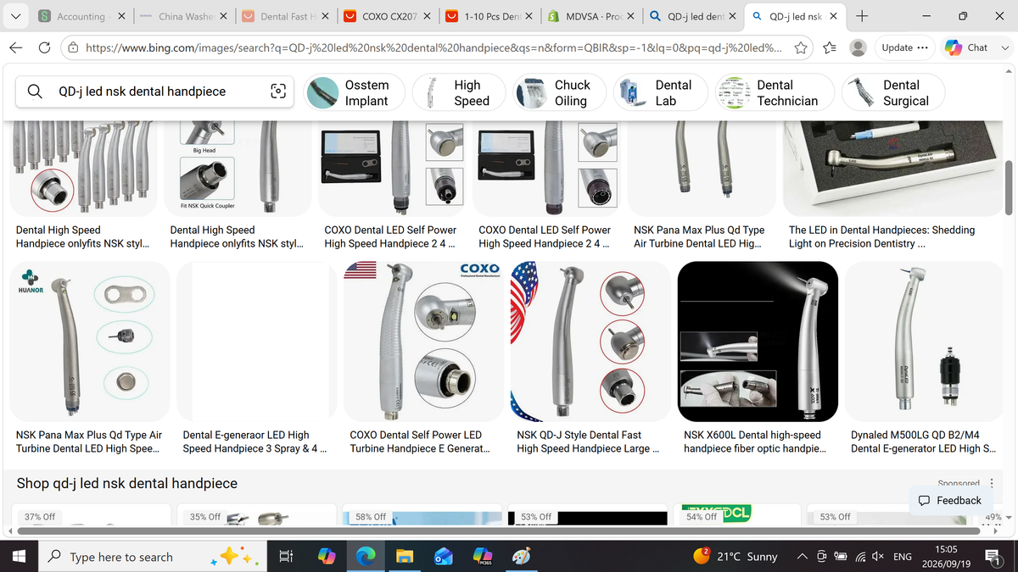Viewport: 1018px width, 572px height.
Task: Open the Favorites list icon
Action: (x=831, y=48)
